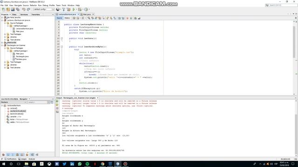Click the globe browser icon in toolbar
Viewport: 298px width, 167px height.
[58, 9]
